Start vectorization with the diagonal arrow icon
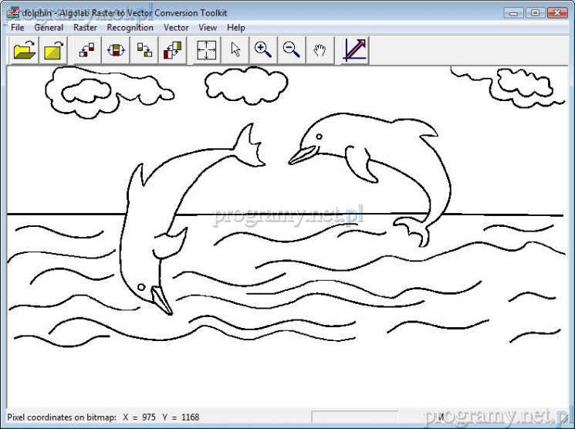Viewport: 575px width, 429px height. pos(354,50)
